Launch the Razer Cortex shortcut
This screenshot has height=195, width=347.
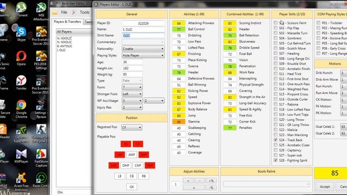(x=41, y=180)
